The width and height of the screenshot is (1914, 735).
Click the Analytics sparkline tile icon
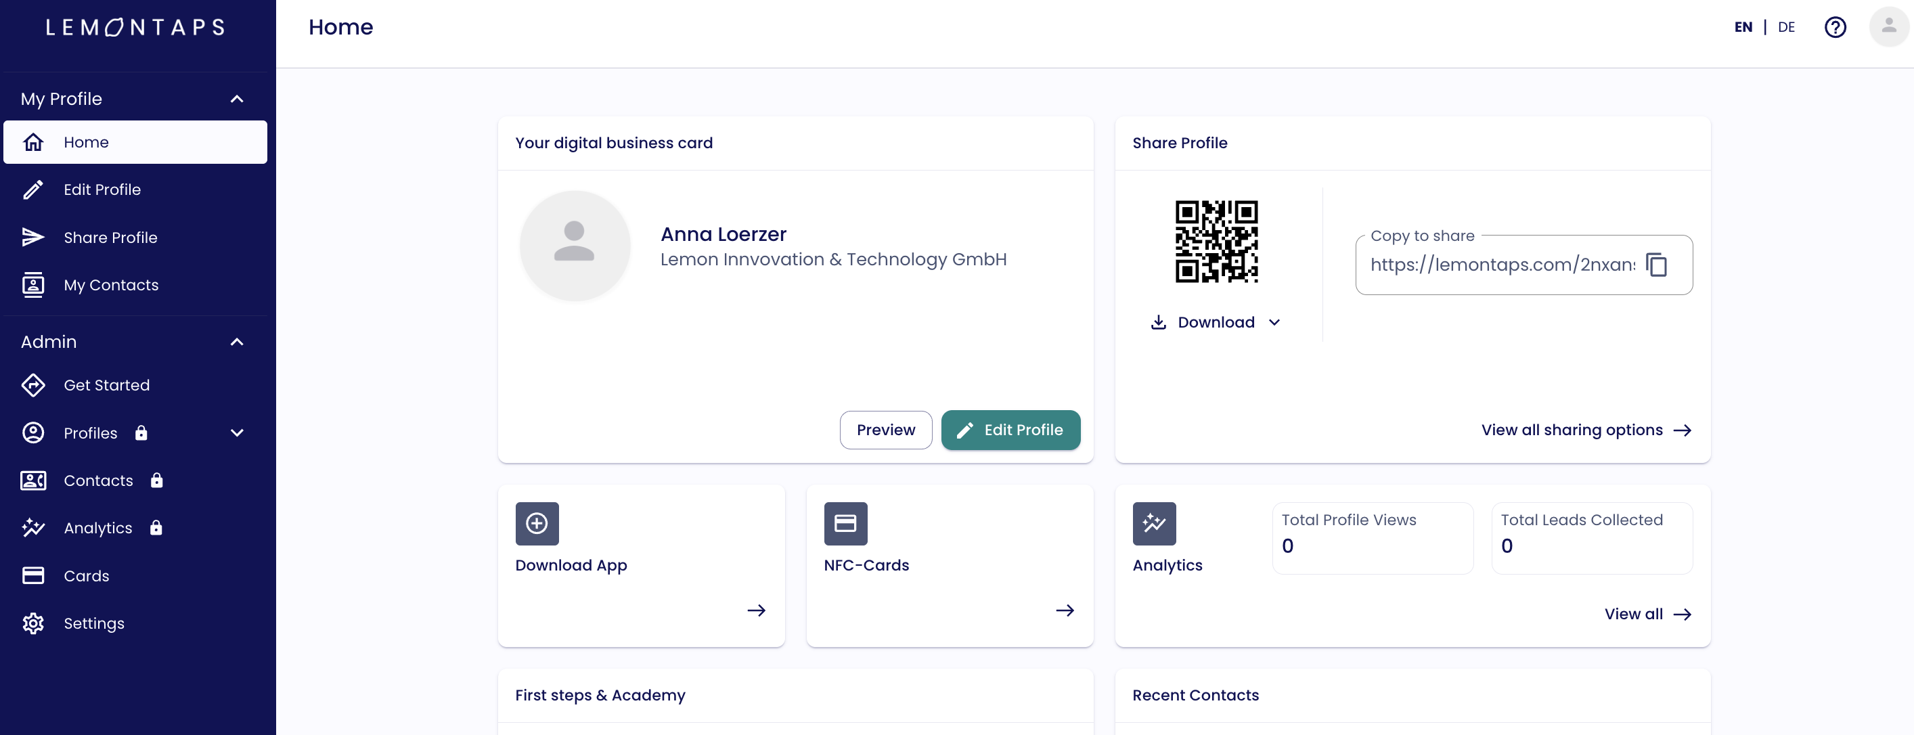tap(1153, 523)
